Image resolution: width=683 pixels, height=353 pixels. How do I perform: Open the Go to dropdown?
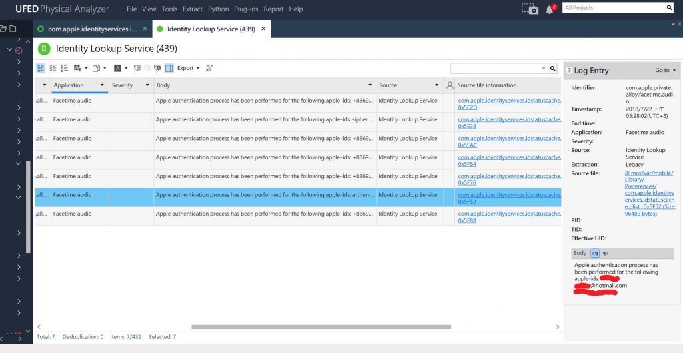[665, 70]
